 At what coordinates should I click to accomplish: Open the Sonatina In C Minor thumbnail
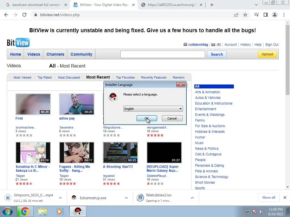coord(33,153)
